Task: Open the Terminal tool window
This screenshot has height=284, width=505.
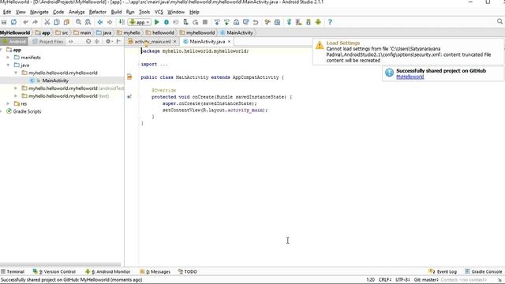Action: click(13, 271)
